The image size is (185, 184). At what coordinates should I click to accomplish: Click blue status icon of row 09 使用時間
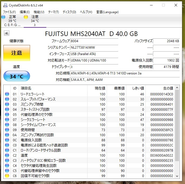point(7,130)
